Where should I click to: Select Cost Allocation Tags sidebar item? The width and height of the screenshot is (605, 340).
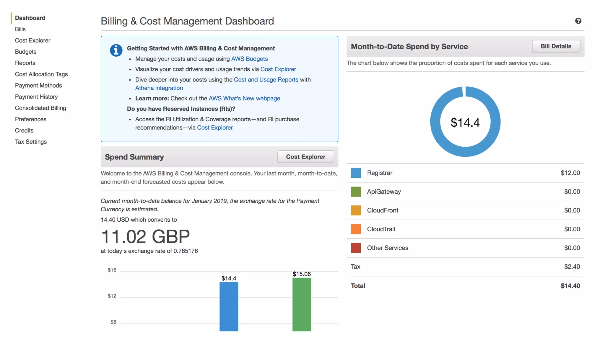click(41, 74)
